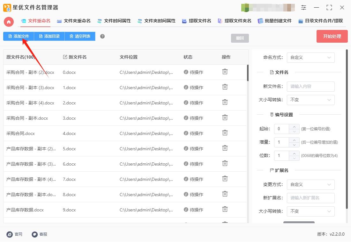Open 大小写转换 dropdown under 文件名

tap(310, 100)
